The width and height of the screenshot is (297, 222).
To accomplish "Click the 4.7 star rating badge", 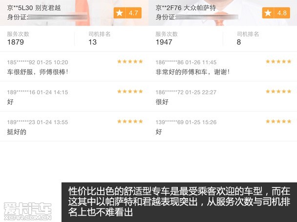I will 127,13.
